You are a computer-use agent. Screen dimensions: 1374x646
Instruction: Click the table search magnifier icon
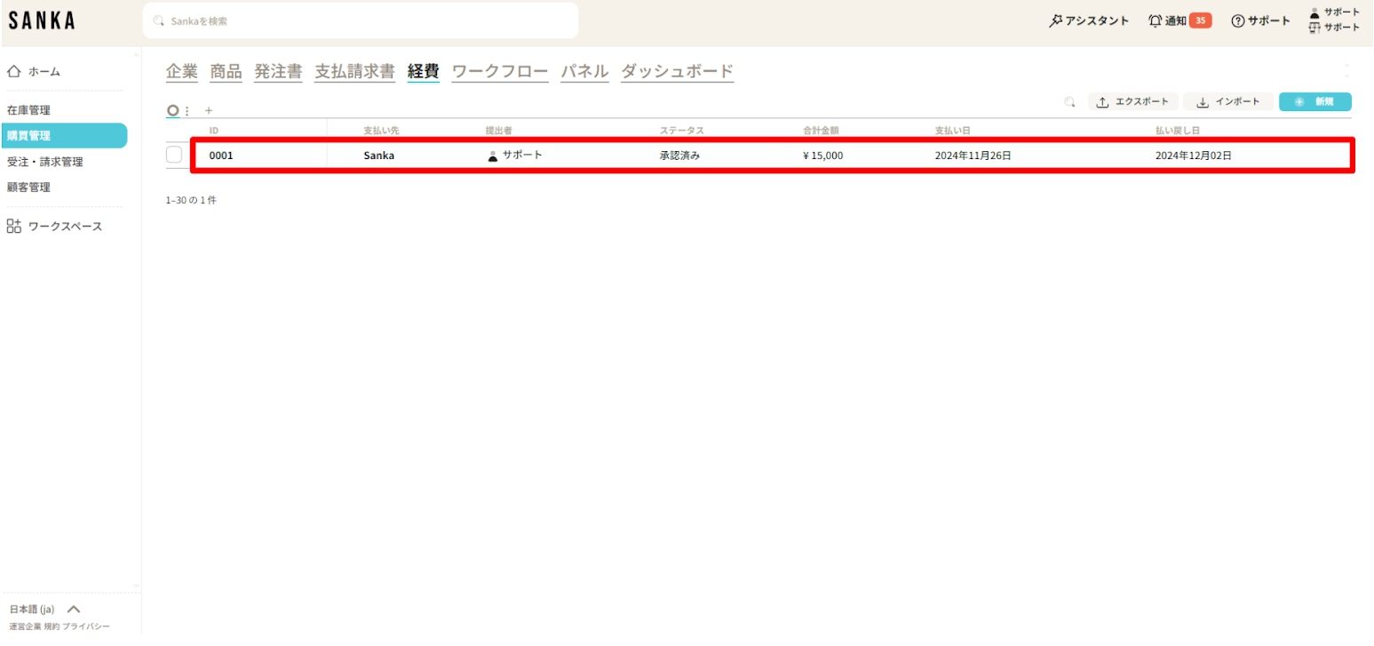click(x=1070, y=102)
